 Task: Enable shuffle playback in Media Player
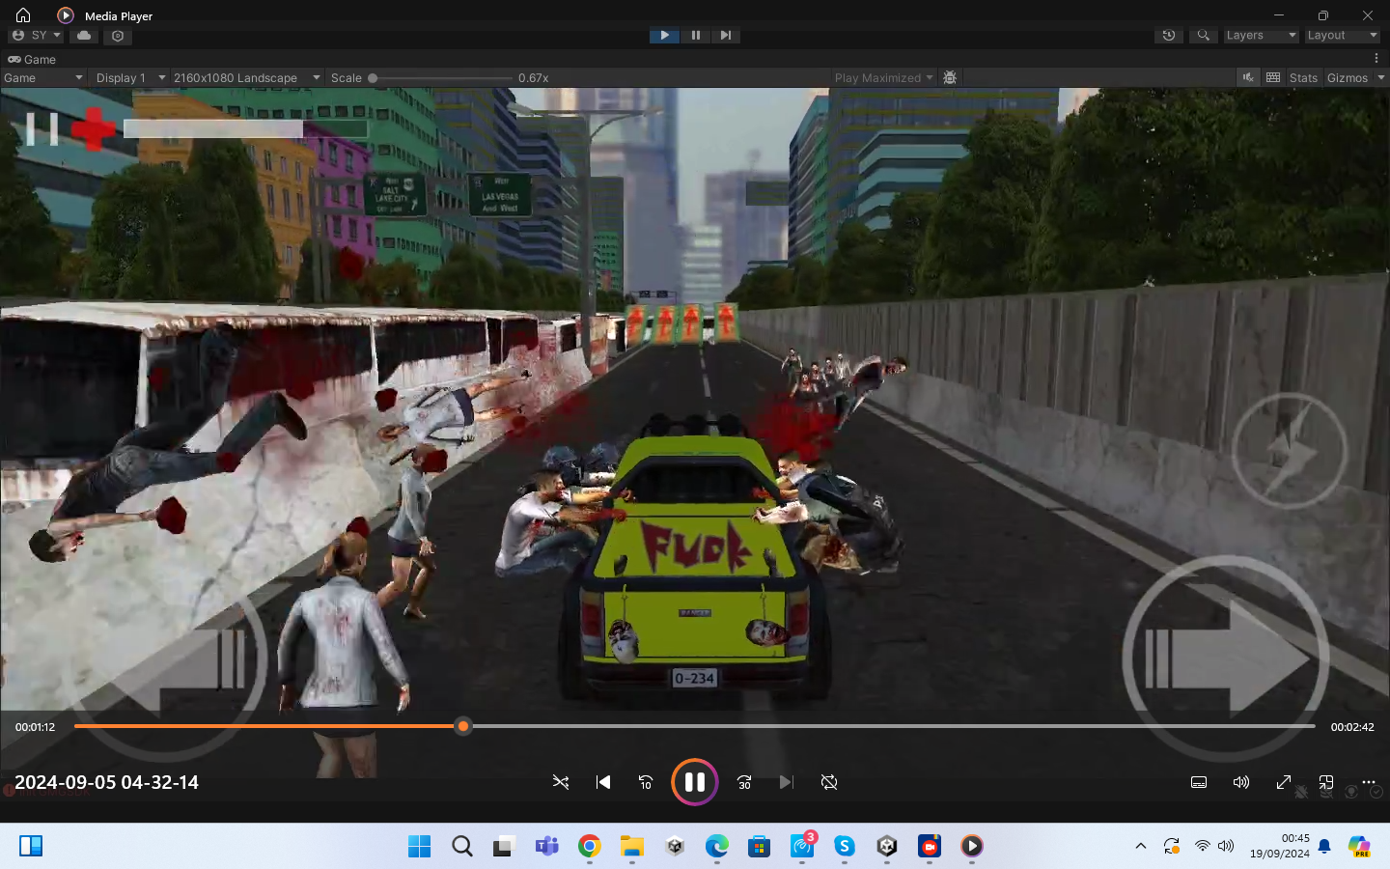[561, 782]
